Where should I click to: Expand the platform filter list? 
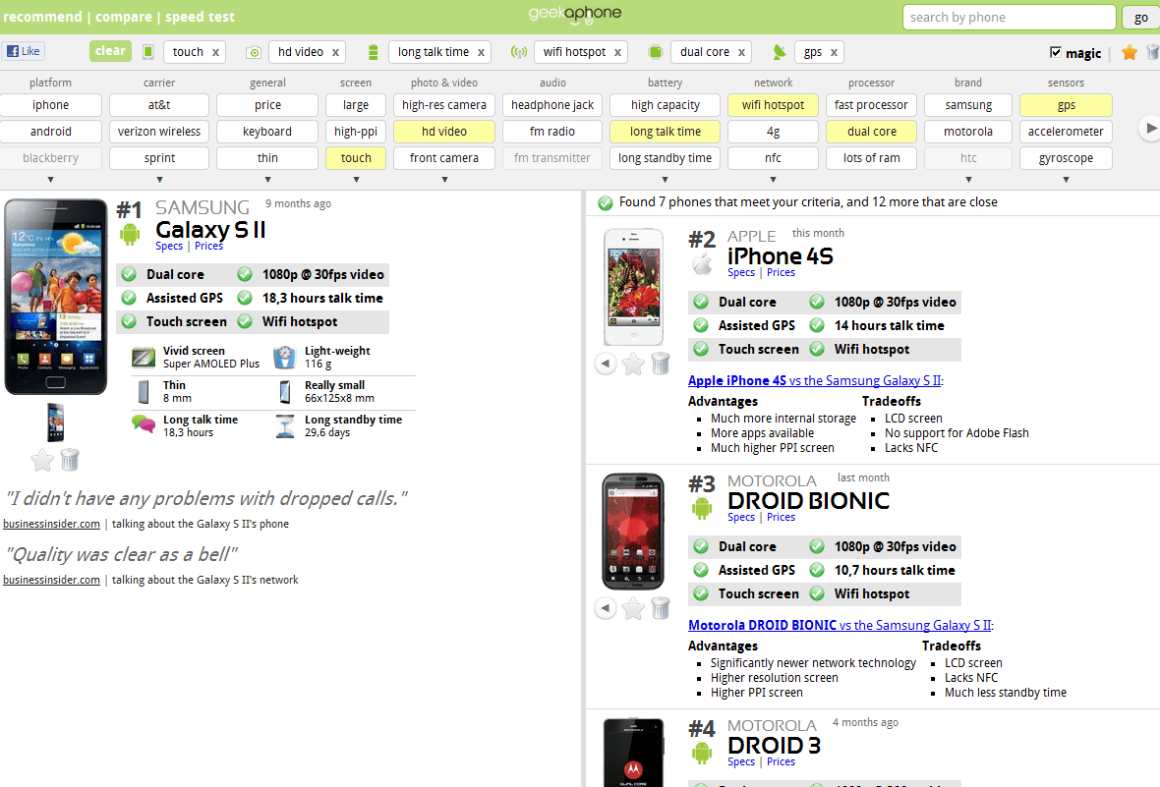[x=50, y=179]
